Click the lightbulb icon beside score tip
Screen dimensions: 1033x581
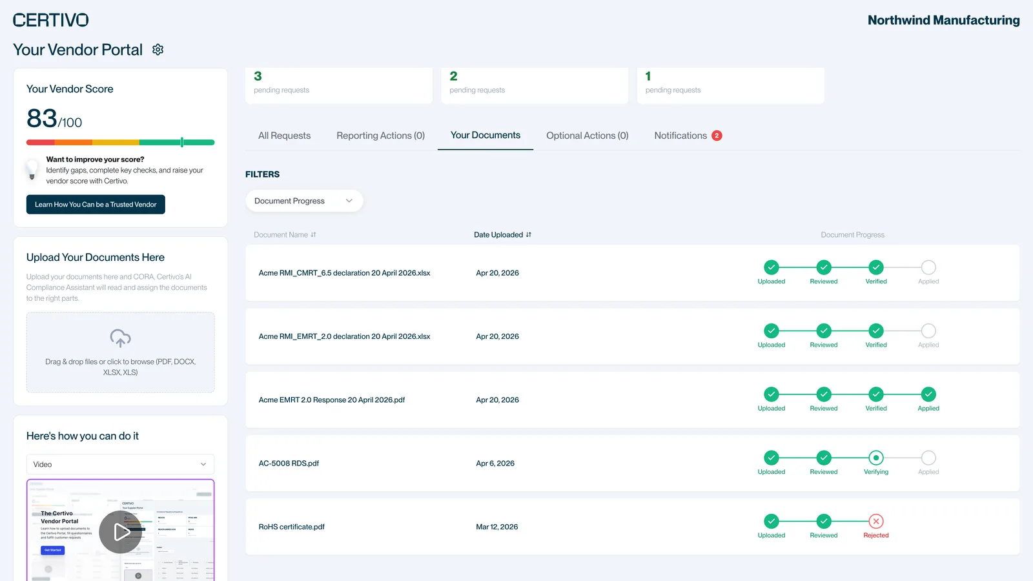(32, 170)
